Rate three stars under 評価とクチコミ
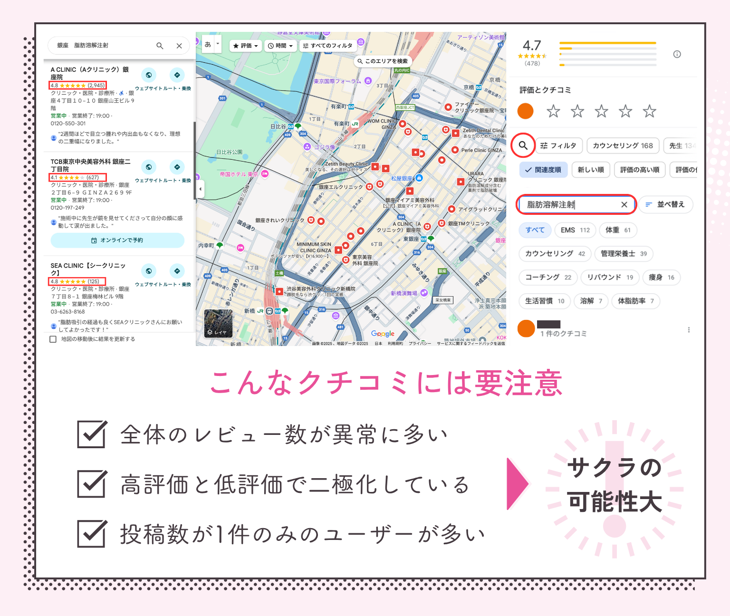This screenshot has height=616, width=730. click(601, 111)
